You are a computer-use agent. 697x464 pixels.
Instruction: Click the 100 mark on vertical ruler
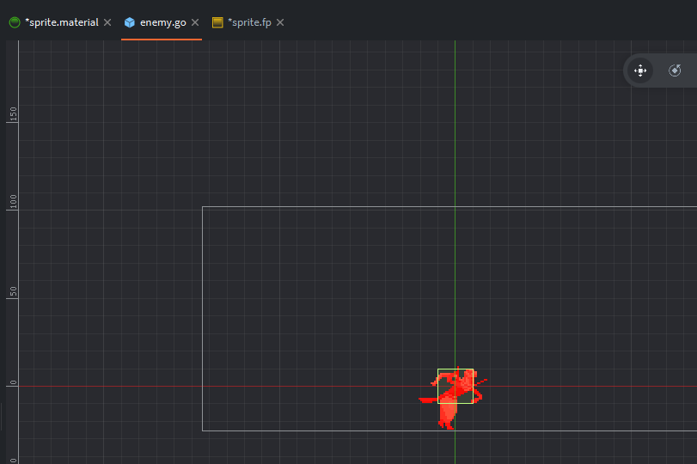(12, 202)
